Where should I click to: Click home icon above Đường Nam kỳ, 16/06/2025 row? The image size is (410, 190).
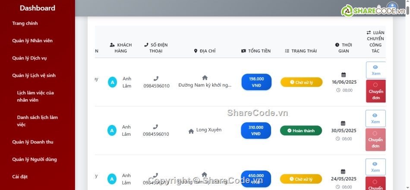[205, 78]
